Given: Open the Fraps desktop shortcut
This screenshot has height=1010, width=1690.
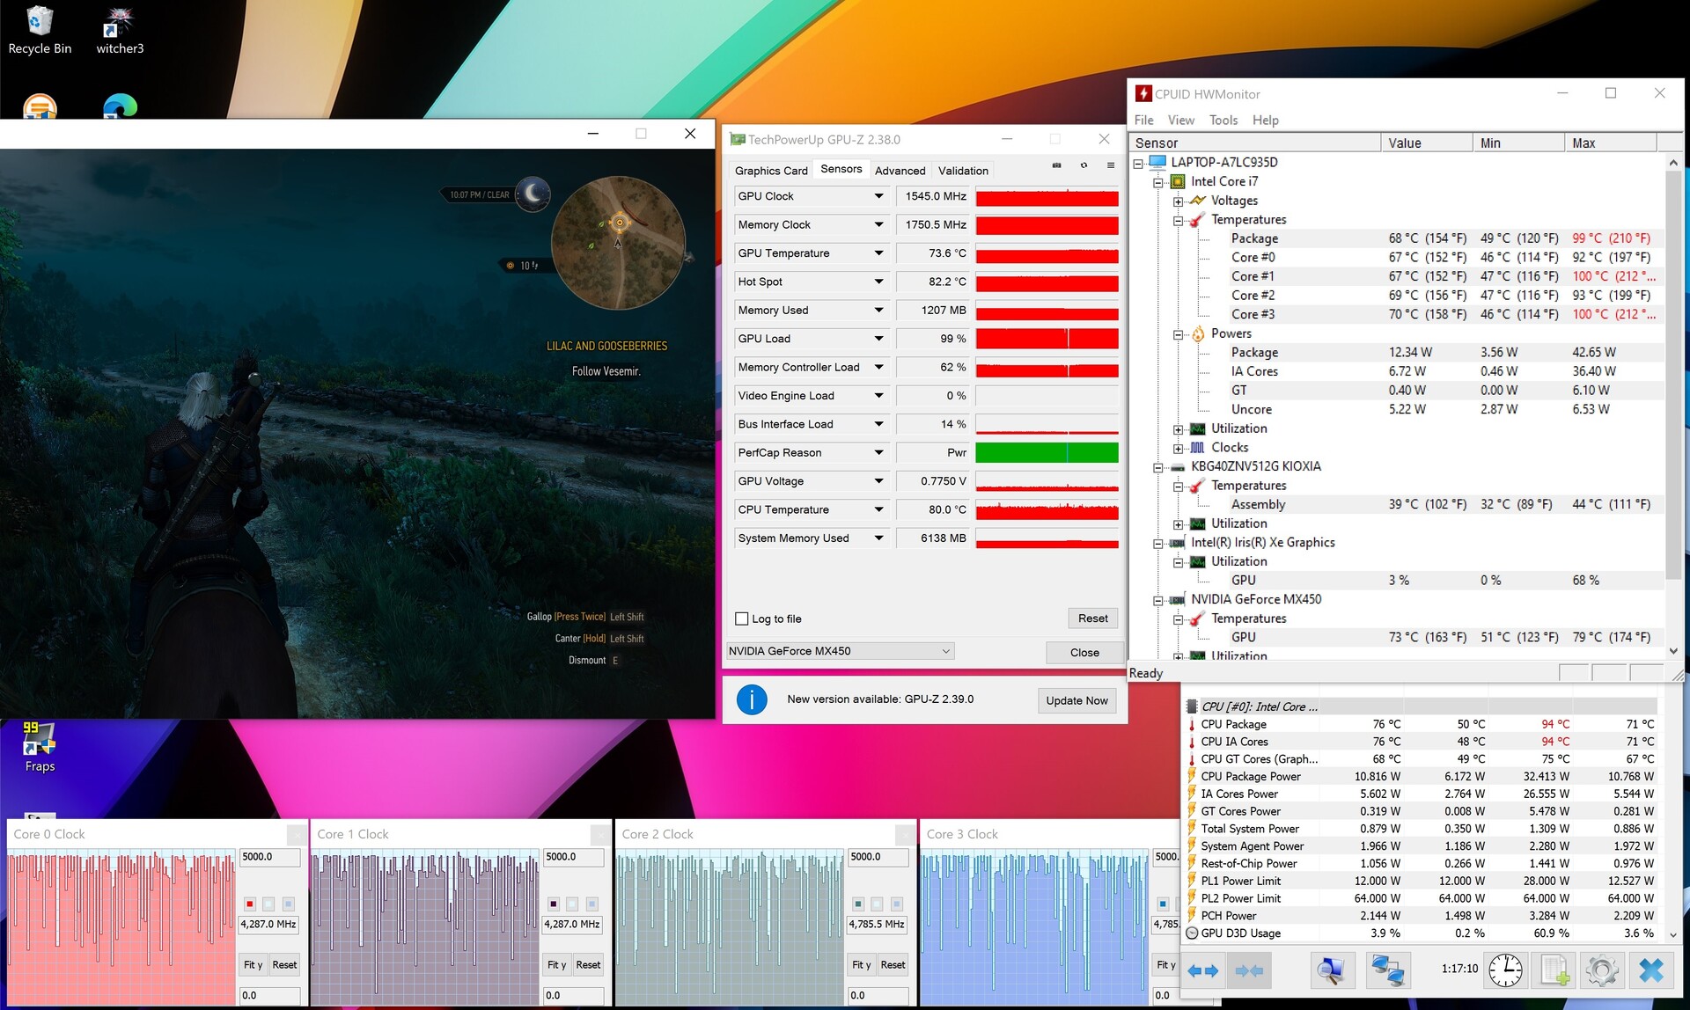Looking at the screenshot, I should point(40,747).
